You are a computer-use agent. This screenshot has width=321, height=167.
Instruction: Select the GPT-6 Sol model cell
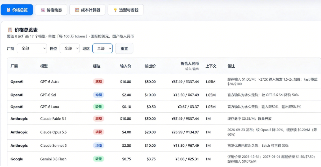coord(48,95)
